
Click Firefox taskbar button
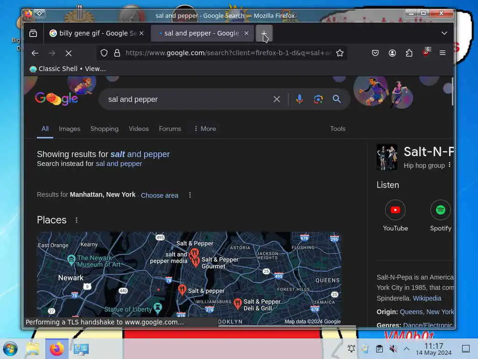pyautogui.click(x=56, y=349)
